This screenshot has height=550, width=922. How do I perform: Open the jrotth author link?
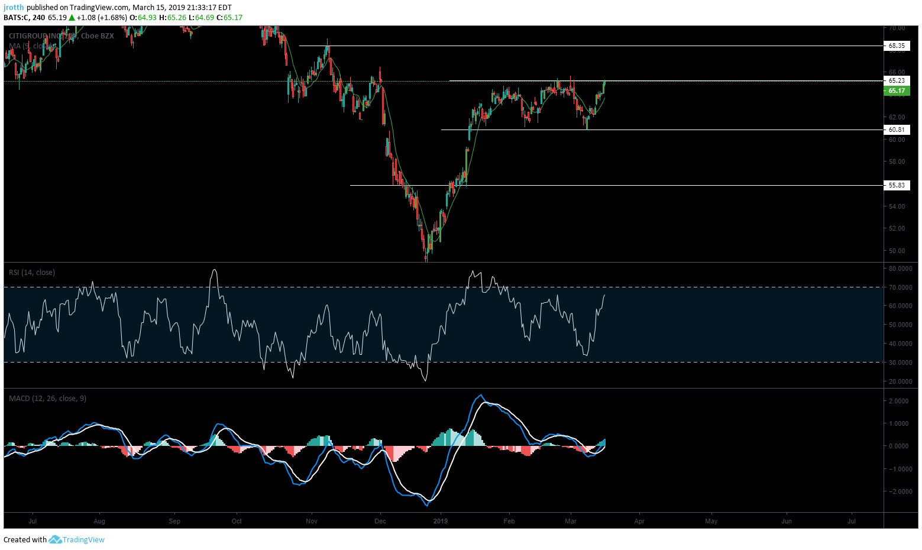(14, 7)
